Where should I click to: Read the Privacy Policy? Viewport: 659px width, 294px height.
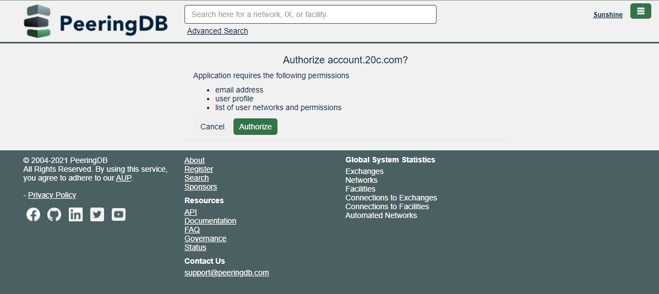point(52,195)
